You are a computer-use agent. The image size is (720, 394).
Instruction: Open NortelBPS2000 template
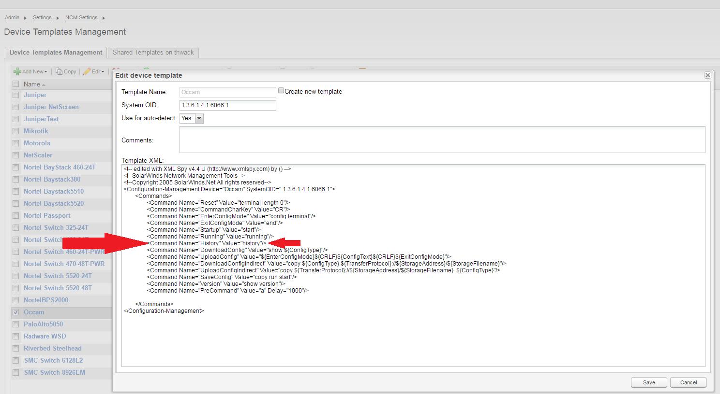click(46, 300)
